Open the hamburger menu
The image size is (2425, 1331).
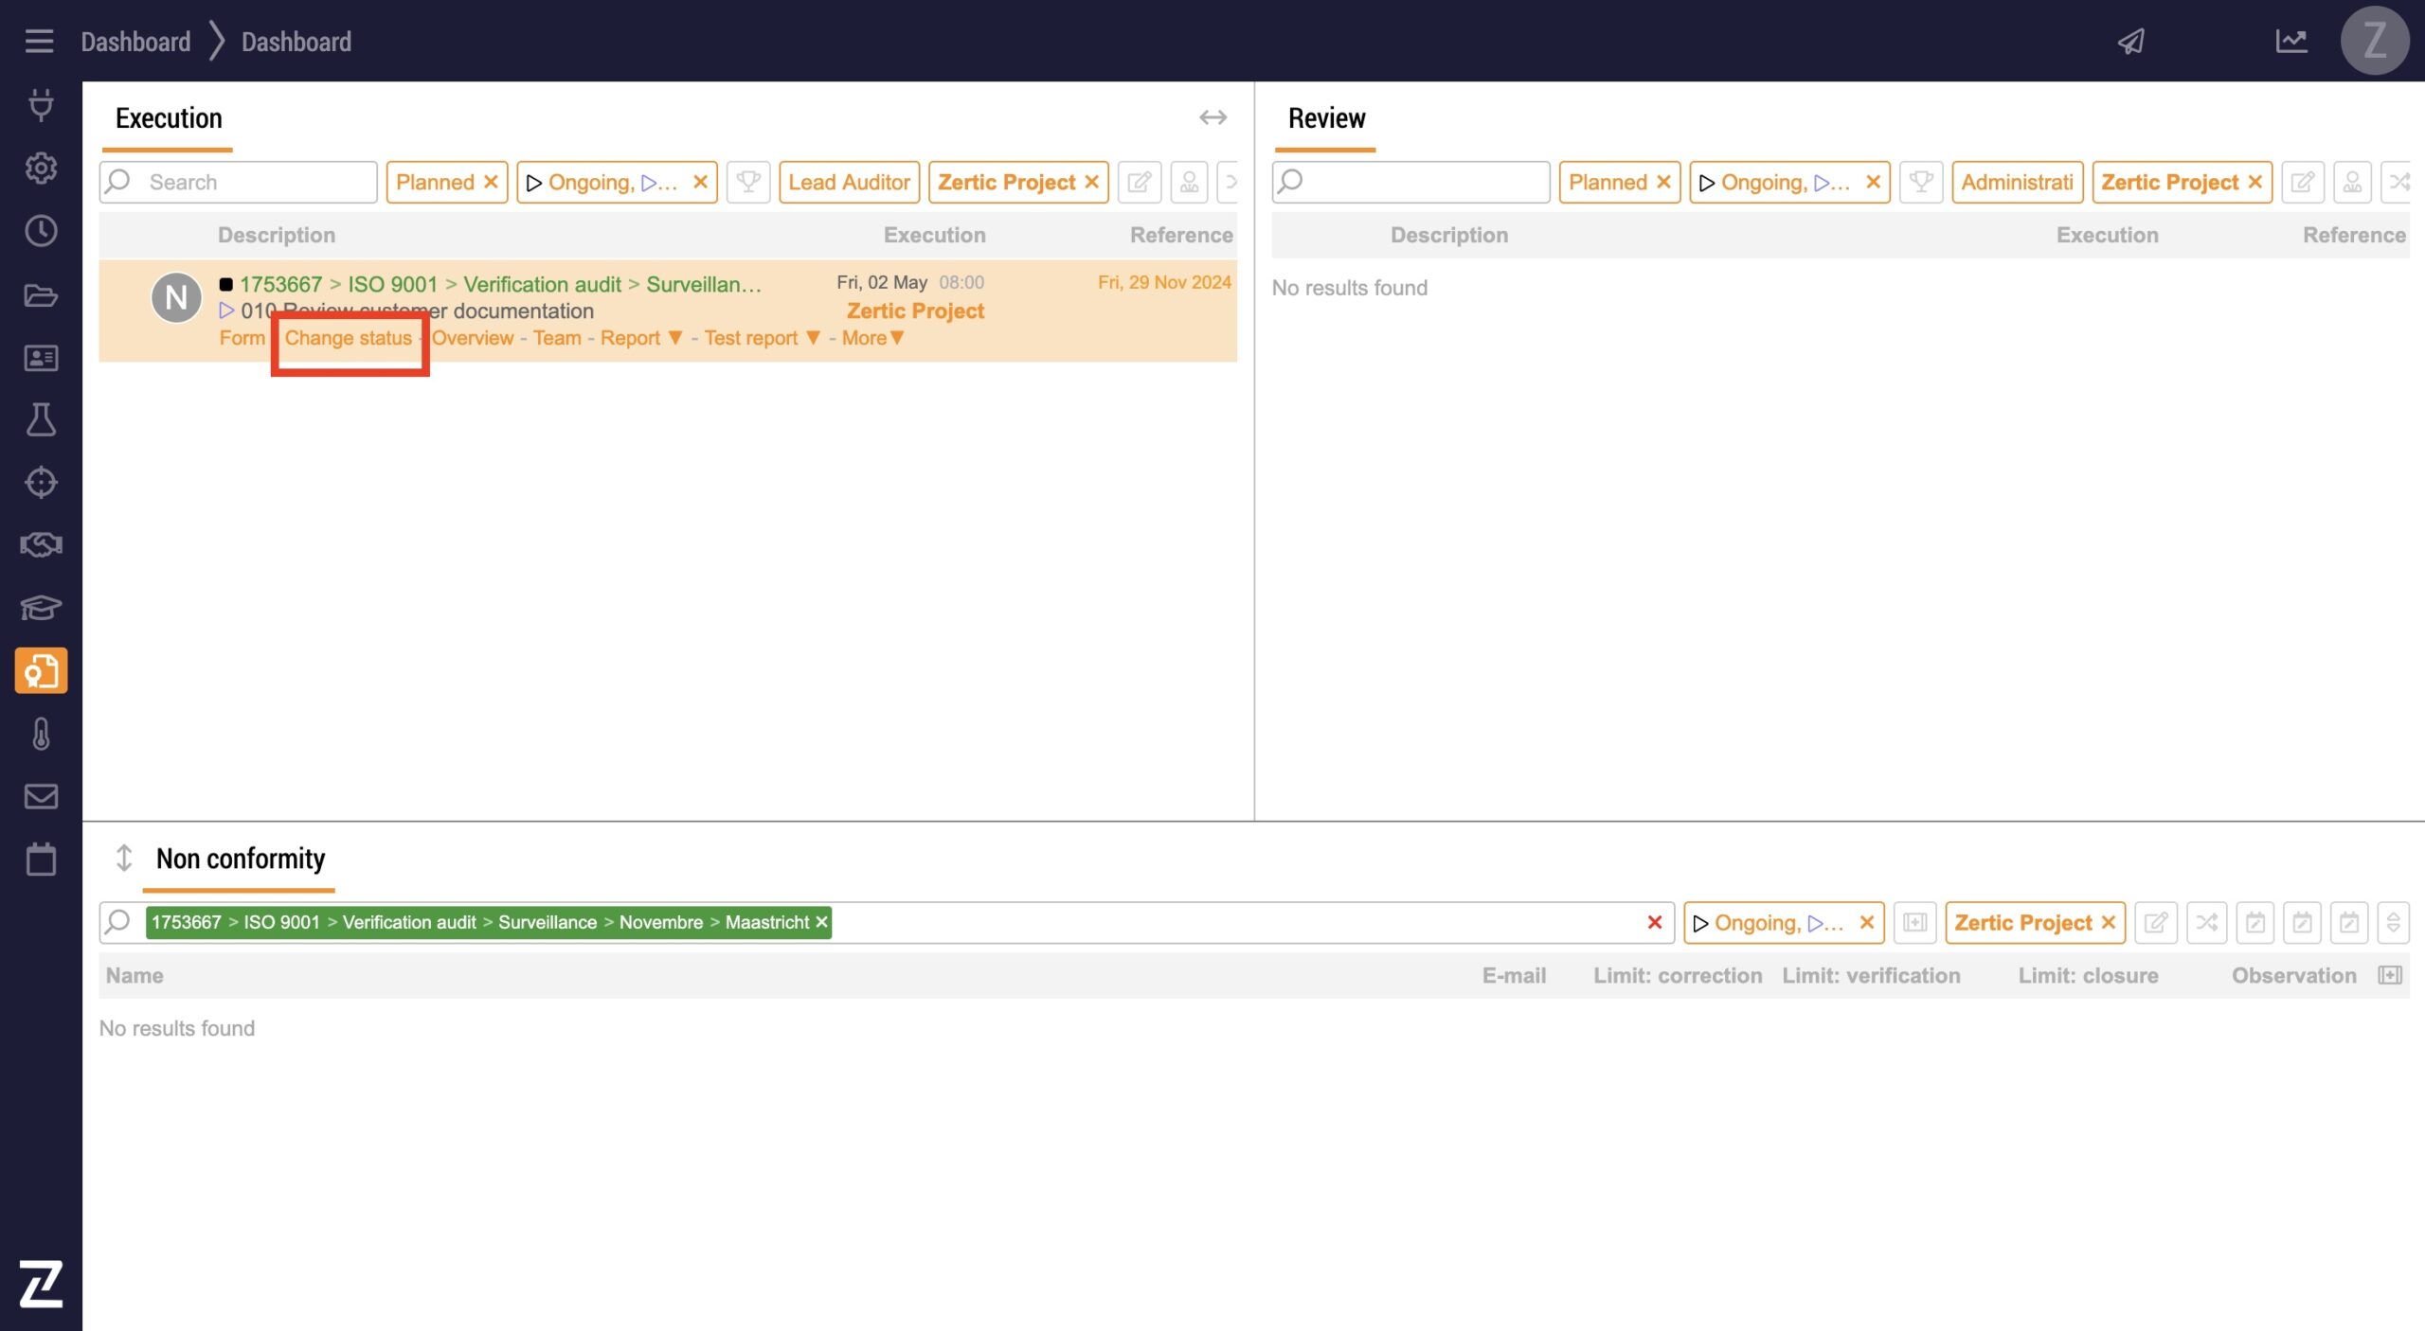(x=39, y=41)
